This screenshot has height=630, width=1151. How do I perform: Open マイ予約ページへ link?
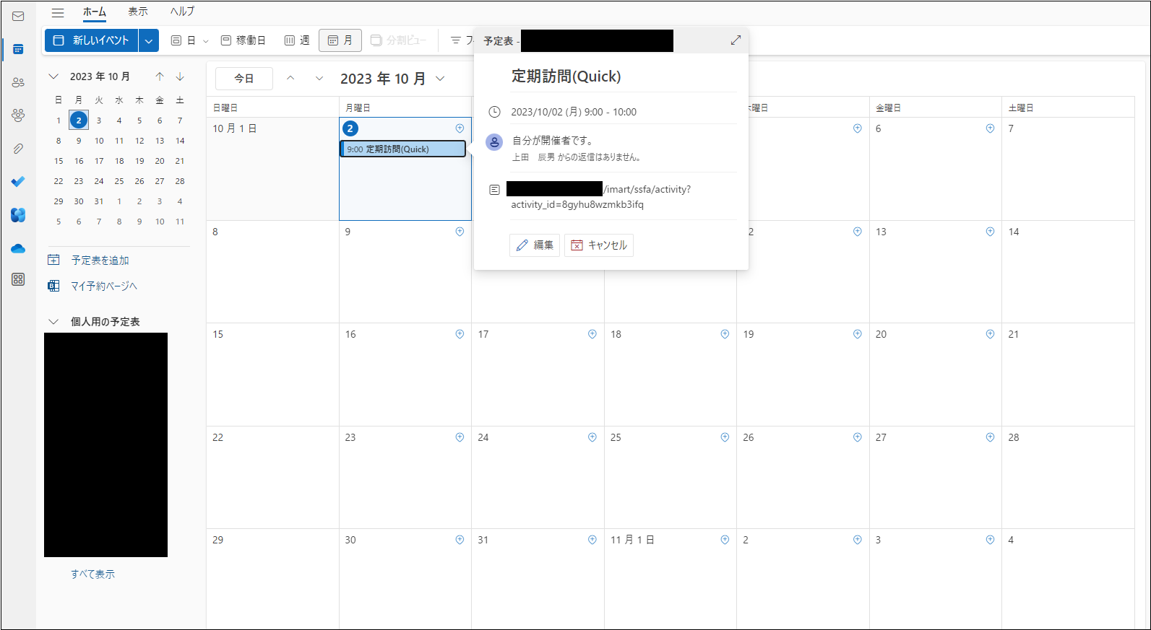(104, 286)
